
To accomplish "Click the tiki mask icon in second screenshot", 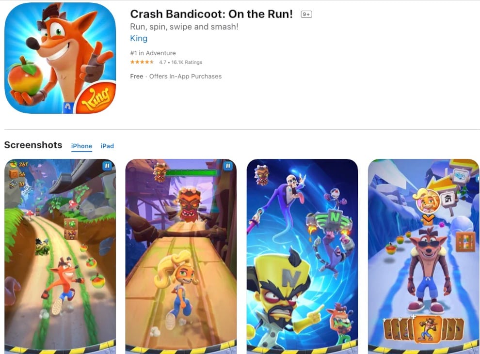I will pos(160,173).
